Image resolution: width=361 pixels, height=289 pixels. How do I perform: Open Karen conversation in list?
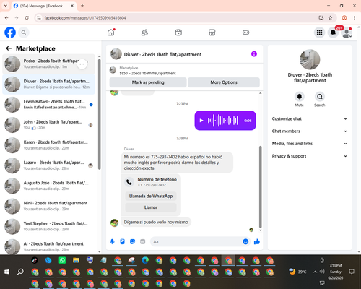point(48,145)
